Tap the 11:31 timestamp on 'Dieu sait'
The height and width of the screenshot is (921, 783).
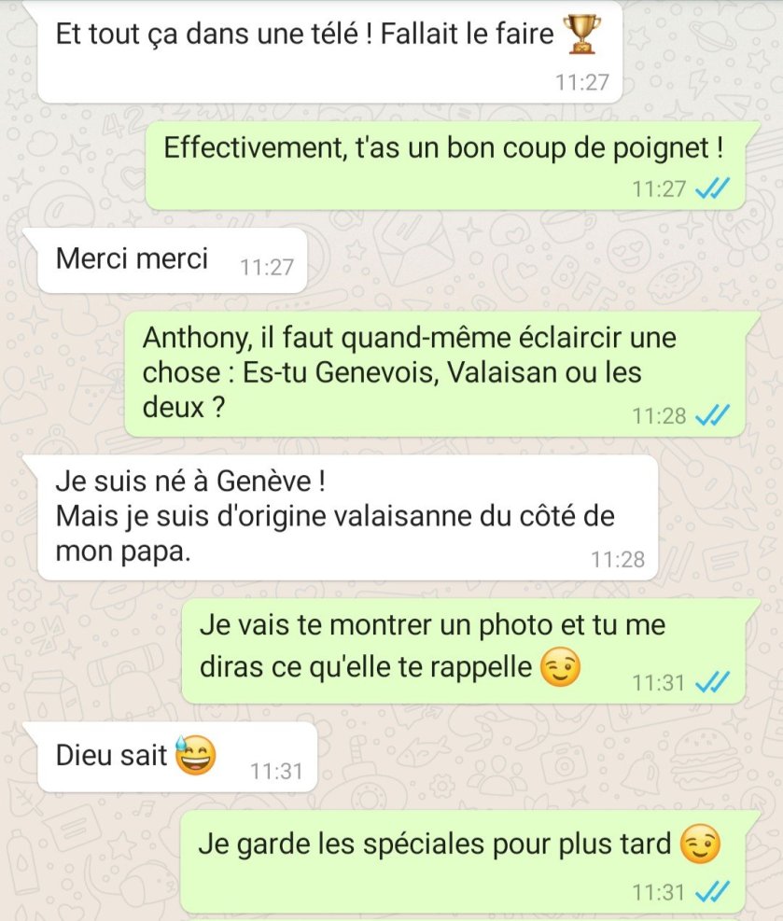(x=276, y=771)
